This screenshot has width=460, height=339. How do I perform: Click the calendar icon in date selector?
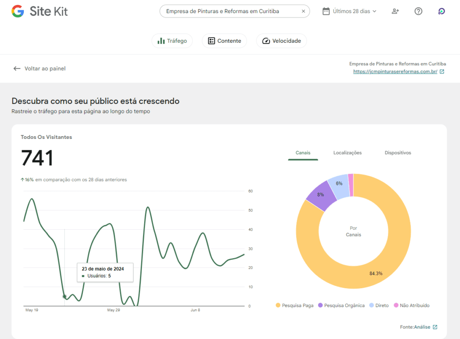(326, 11)
